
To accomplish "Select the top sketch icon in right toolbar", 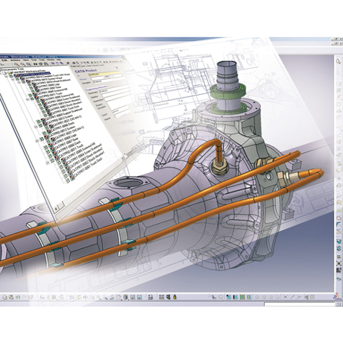I will tap(339, 61).
